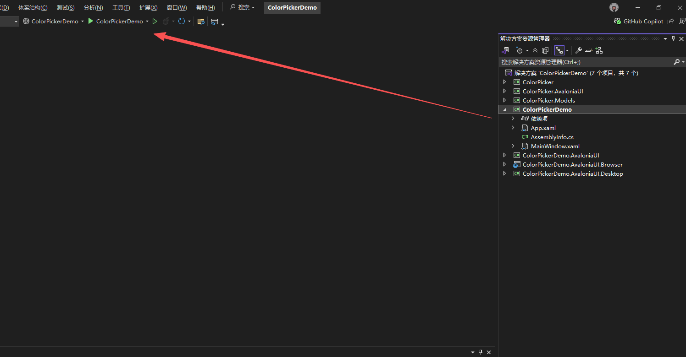Expand the MainWindow.xaml node
Viewport: 686px width, 357px height.
513,146
